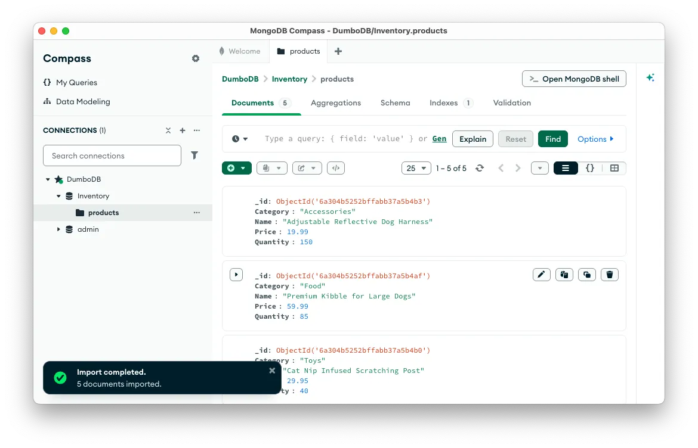698x448 pixels.
Task: Open the Documents tab
Action: coord(261,103)
